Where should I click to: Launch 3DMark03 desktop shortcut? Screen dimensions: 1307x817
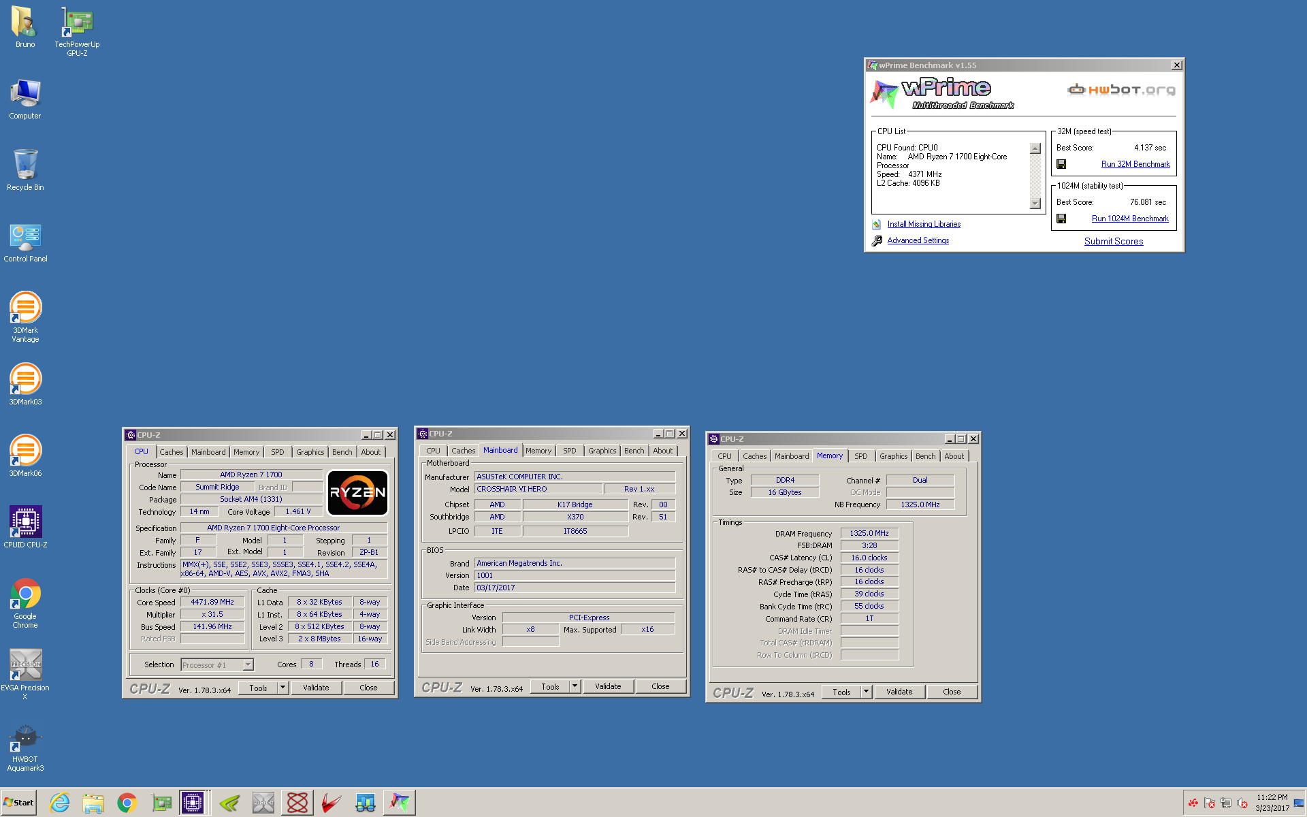[25, 385]
